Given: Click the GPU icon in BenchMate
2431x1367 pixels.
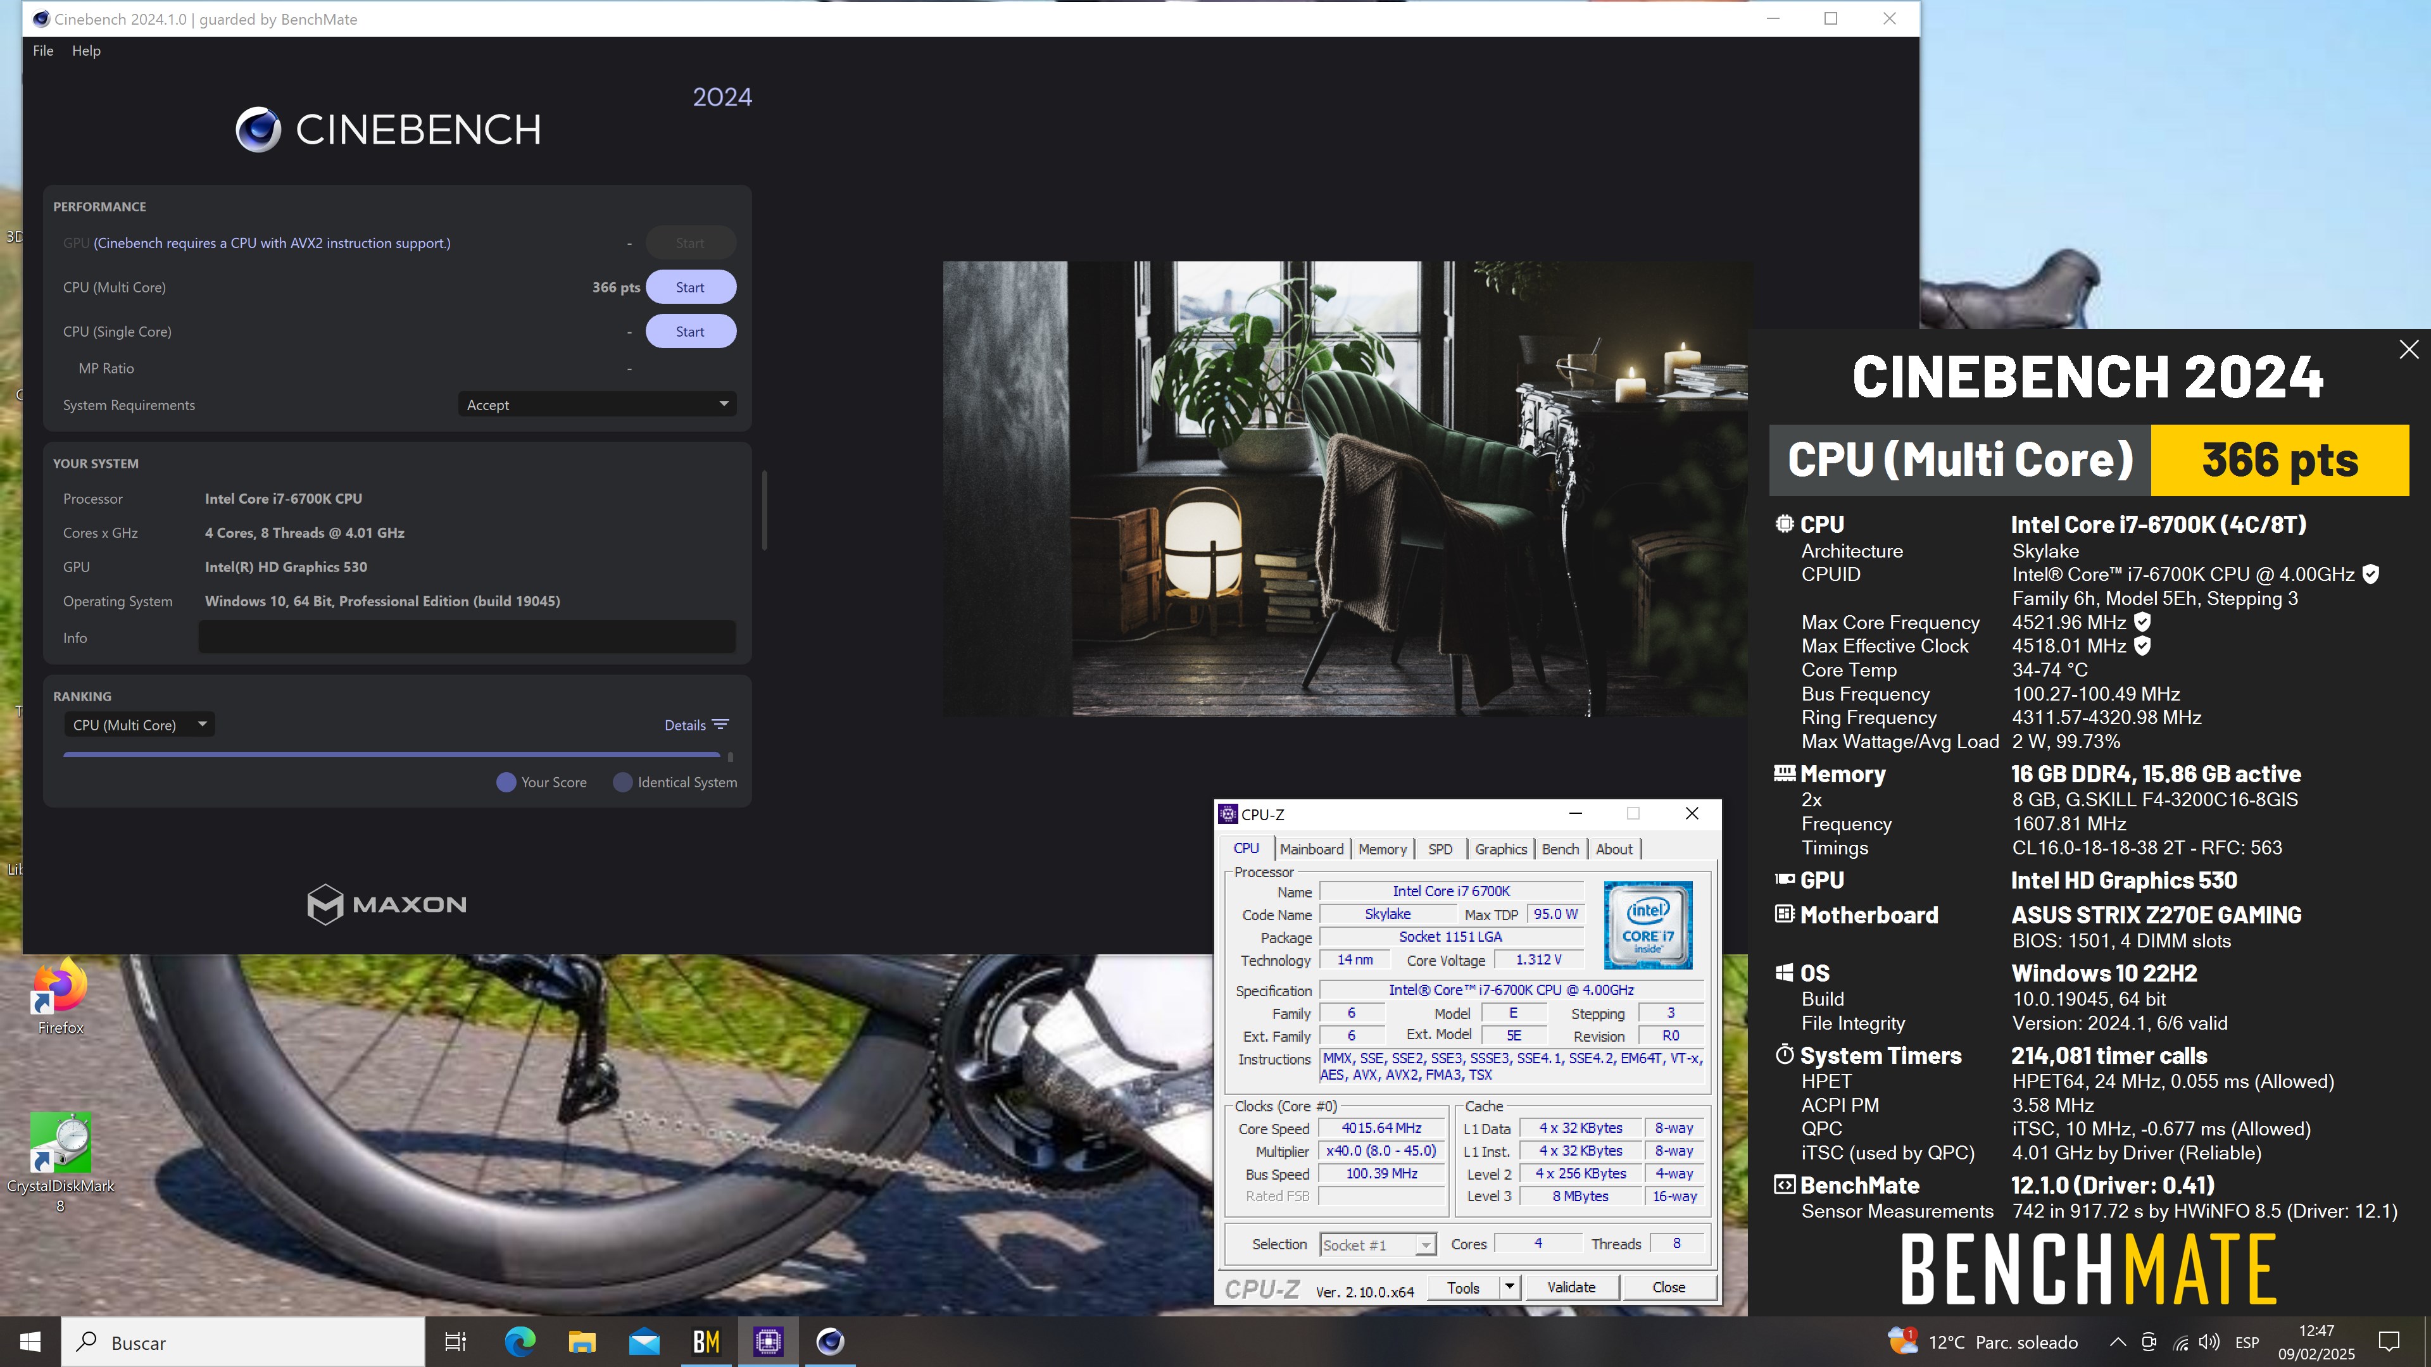Looking at the screenshot, I should (x=1783, y=879).
